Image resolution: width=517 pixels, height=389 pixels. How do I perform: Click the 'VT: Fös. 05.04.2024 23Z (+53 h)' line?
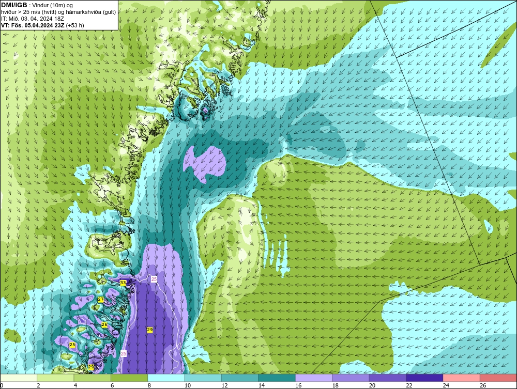(x=42, y=25)
